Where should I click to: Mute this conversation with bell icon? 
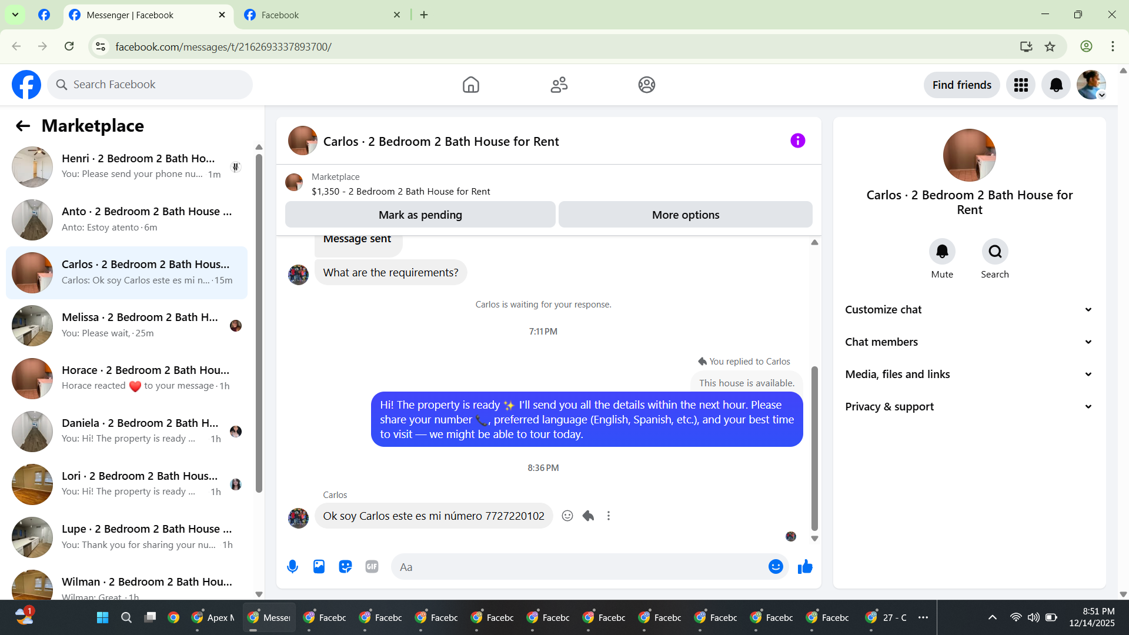tap(942, 252)
